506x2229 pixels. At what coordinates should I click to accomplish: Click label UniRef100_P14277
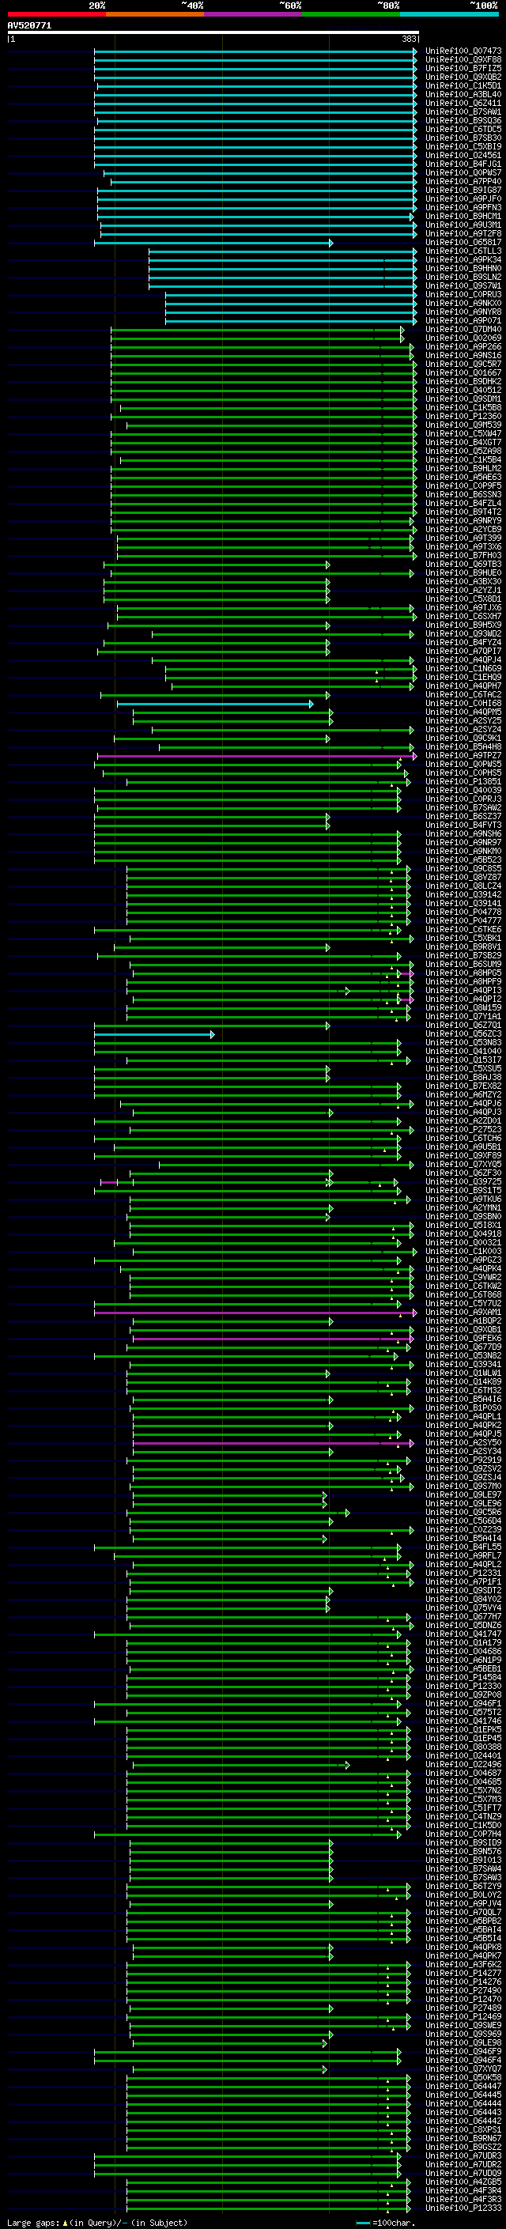[x=463, y=1974]
